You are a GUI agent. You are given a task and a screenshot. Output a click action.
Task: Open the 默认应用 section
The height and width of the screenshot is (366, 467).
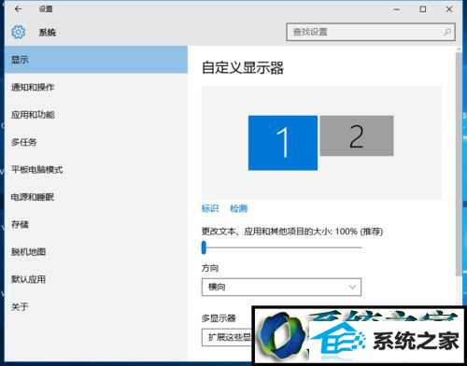pos(96,279)
